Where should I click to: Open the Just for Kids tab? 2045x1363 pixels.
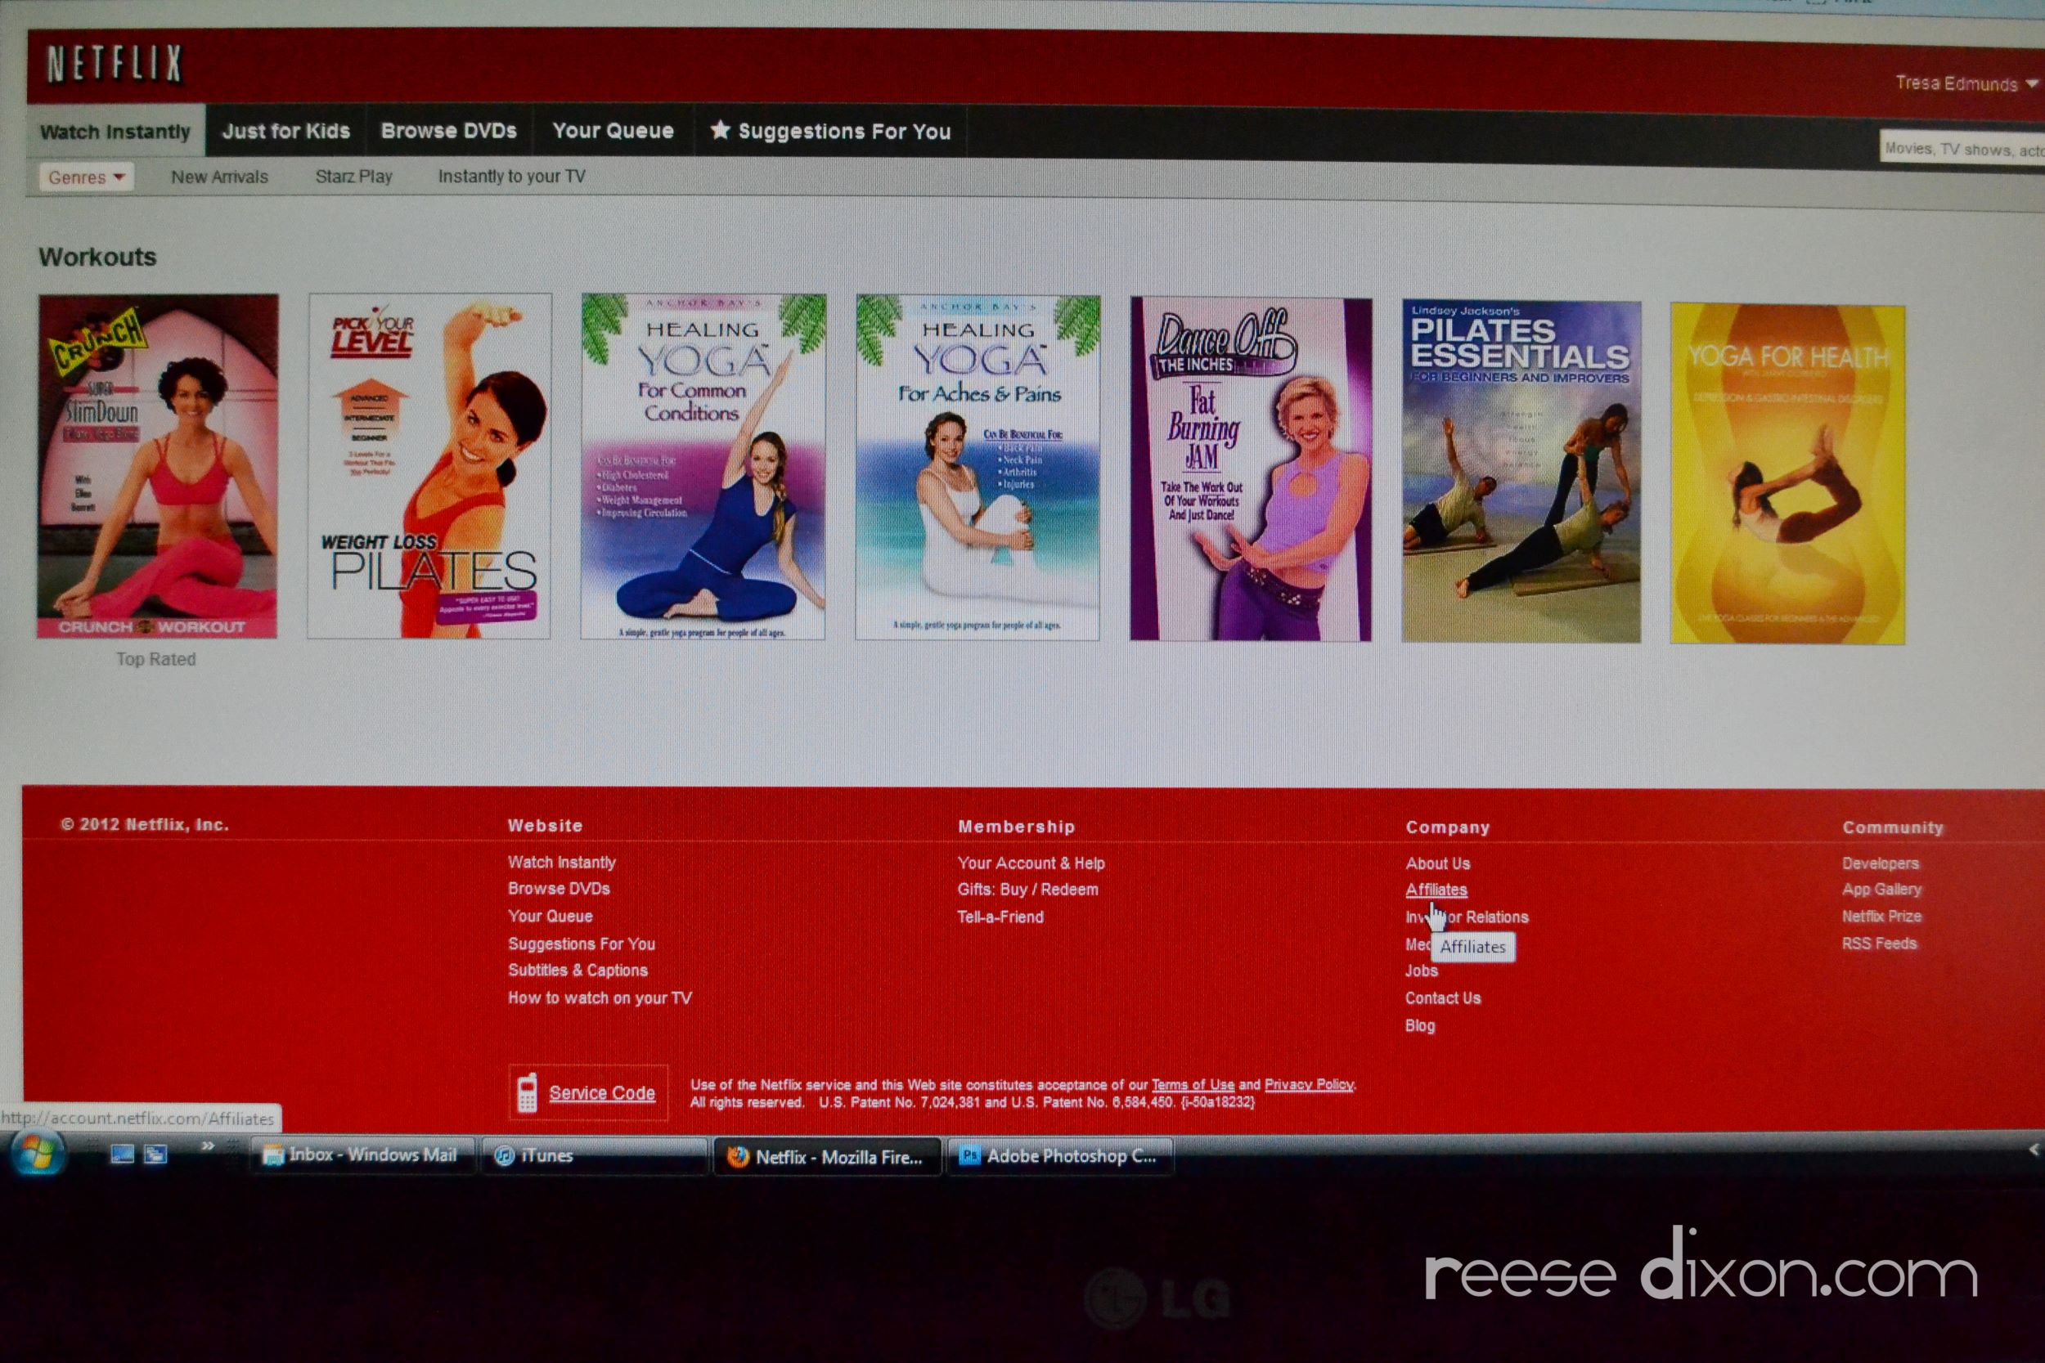[286, 132]
